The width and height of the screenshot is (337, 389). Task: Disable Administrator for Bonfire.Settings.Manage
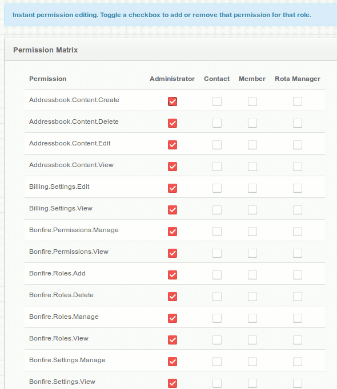[172, 362]
